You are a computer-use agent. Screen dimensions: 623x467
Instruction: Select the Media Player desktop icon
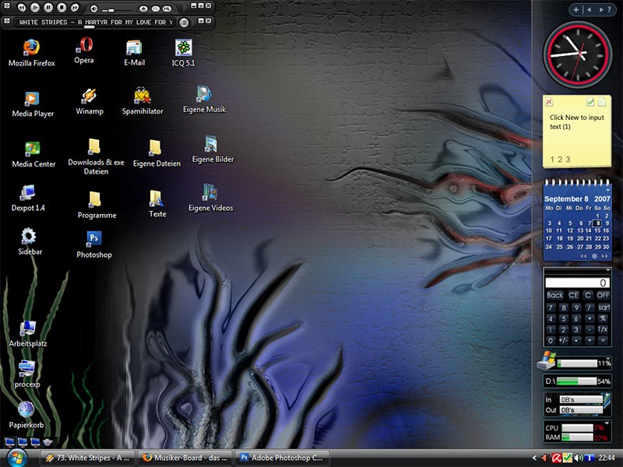[x=33, y=104]
